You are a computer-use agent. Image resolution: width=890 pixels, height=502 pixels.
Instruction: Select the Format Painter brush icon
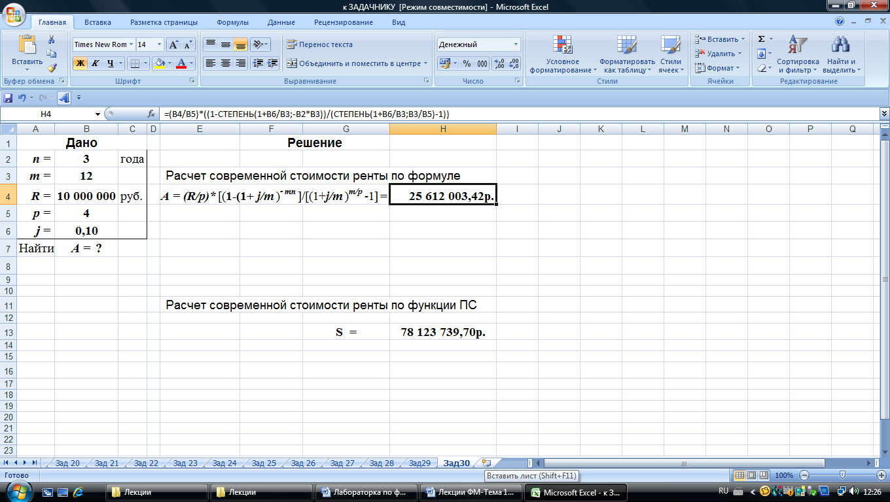52,67
